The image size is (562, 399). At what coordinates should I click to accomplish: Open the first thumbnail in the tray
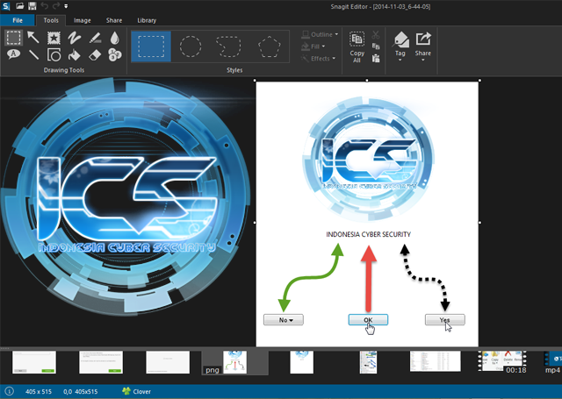pyautogui.click(x=34, y=362)
